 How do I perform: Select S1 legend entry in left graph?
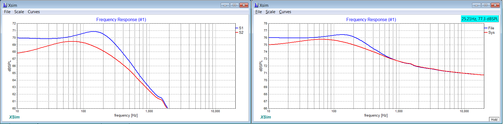[x=239, y=28]
